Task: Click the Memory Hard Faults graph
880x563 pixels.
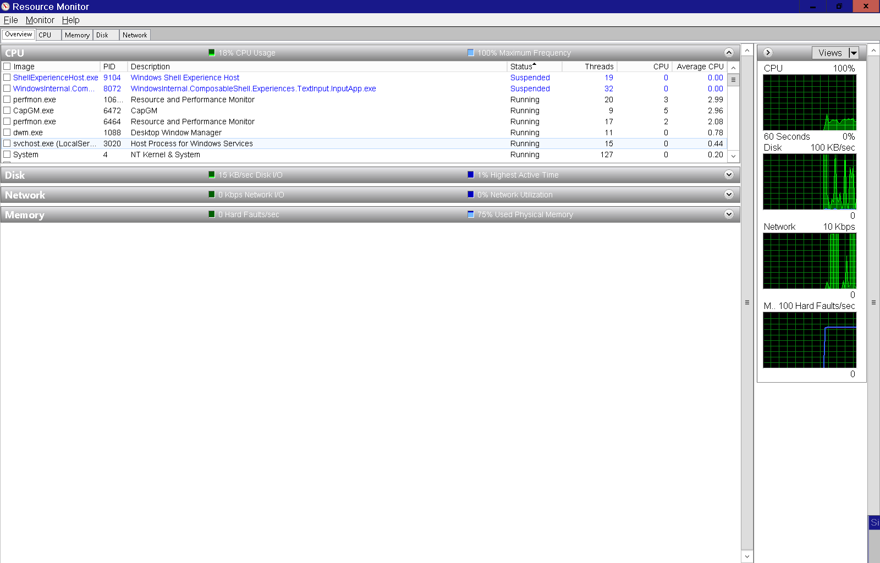Action: pos(810,340)
